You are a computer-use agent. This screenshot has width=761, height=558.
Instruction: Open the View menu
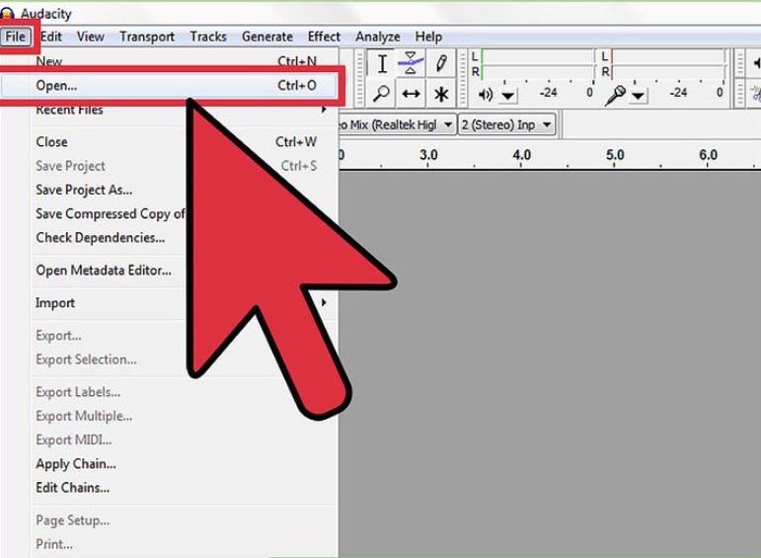pyautogui.click(x=90, y=37)
